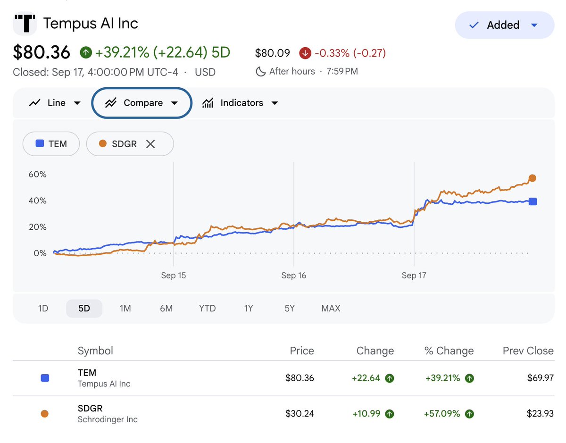Switch to the 1D time range
The height and width of the screenshot is (443, 566).
point(43,309)
